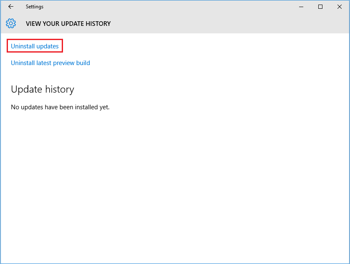This screenshot has height=264, width=350.
Task: Click the Settings gear icon
Action: pyautogui.click(x=11, y=23)
